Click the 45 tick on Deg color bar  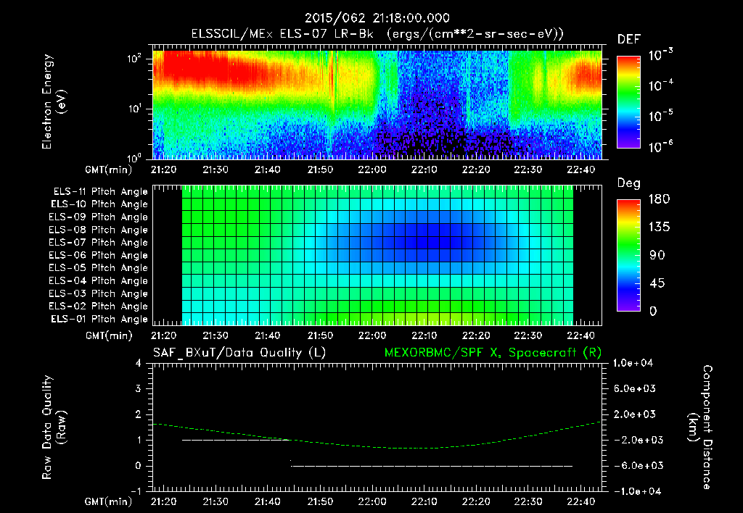pos(657,283)
